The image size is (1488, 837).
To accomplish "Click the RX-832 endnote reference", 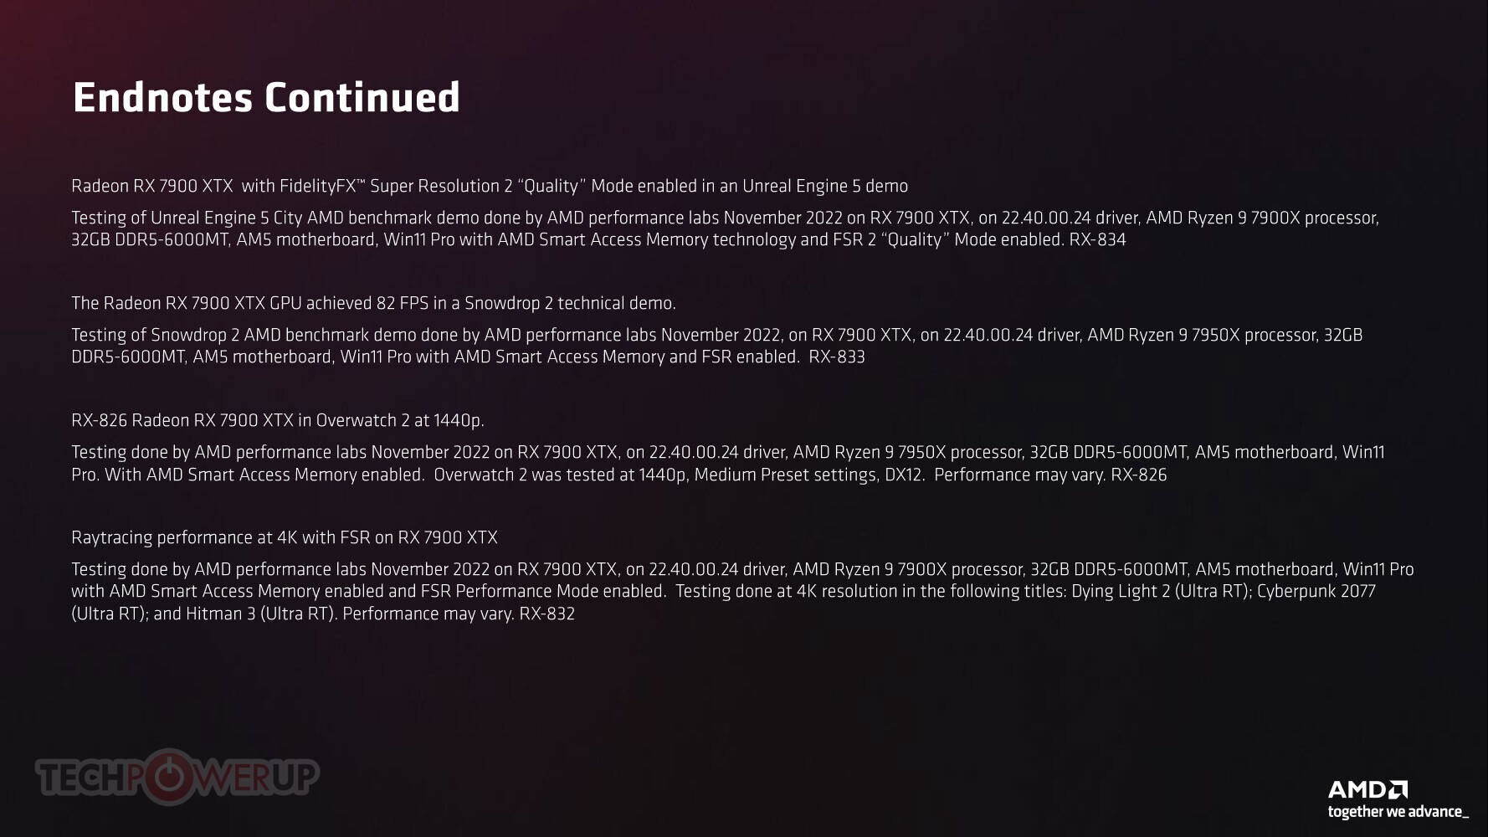I will (546, 614).
